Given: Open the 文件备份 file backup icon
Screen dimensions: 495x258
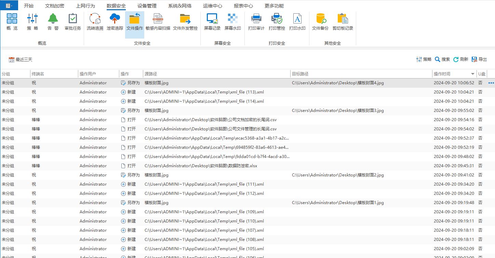Looking at the screenshot, I should click(320, 22).
